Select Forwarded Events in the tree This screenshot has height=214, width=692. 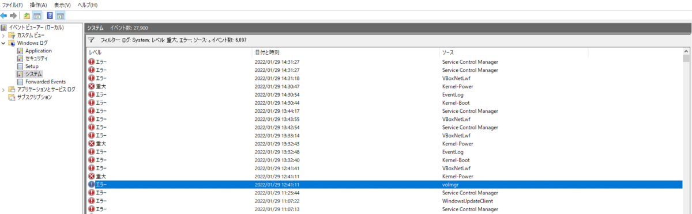[46, 82]
